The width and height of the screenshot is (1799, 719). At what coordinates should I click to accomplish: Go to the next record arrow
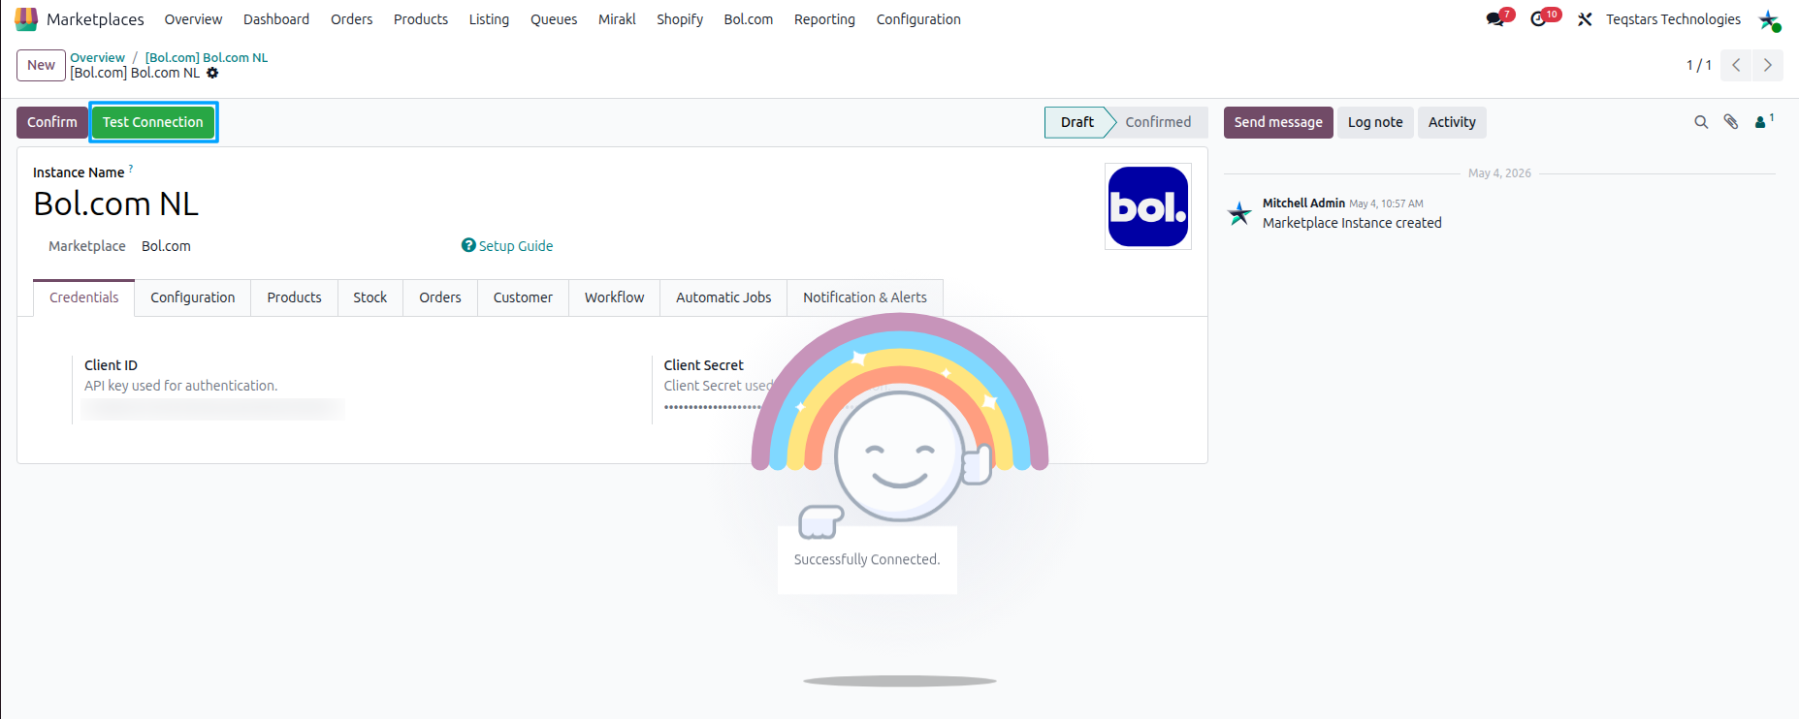1767,65
